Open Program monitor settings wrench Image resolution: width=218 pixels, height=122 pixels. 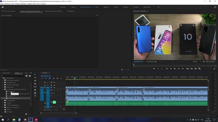click(204, 61)
